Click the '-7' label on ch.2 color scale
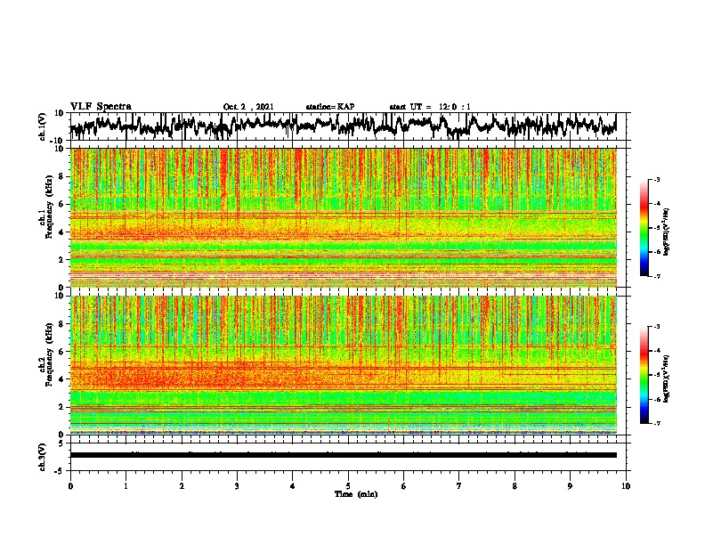The width and height of the screenshot is (705, 545). pos(657,423)
